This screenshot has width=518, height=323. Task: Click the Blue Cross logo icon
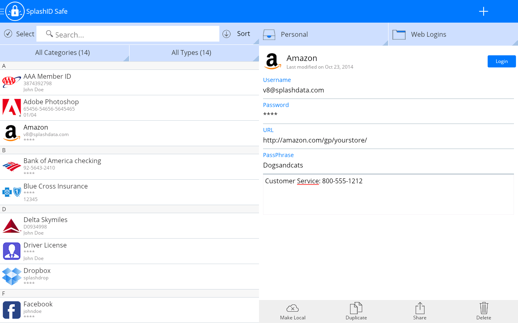click(x=12, y=192)
